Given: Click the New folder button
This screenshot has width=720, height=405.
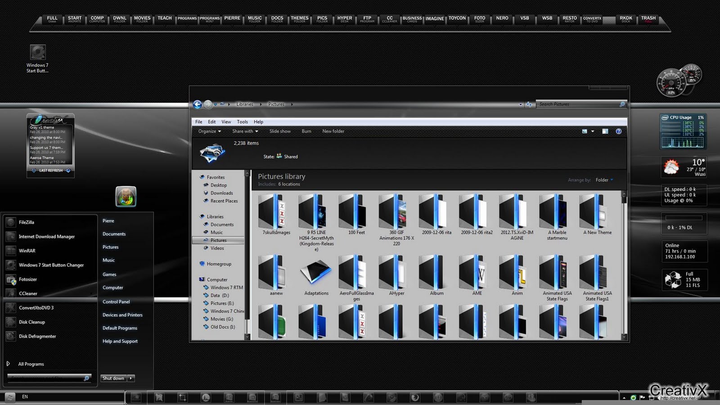Looking at the screenshot, I should click(333, 131).
